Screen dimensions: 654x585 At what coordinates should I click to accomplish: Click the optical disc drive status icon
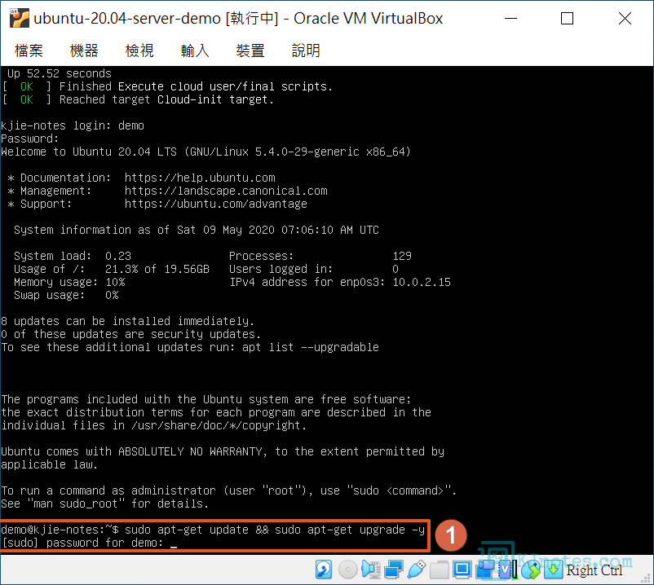(x=347, y=570)
